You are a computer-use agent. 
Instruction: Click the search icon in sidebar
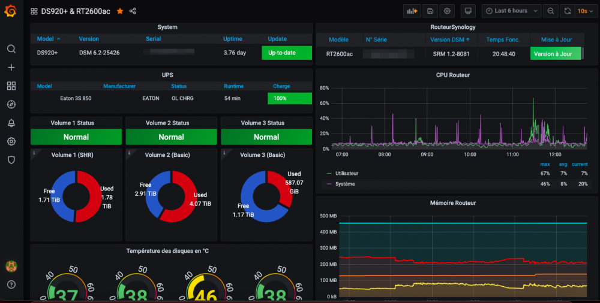pos(11,49)
